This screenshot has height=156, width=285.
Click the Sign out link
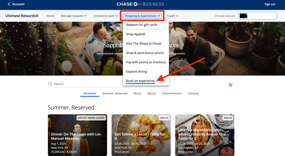tap(270, 4)
